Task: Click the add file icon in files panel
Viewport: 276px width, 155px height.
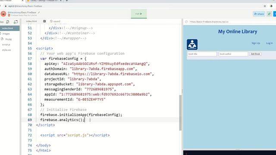Action: [8, 22]
